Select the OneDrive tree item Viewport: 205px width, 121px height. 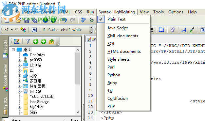click(37, 55)
